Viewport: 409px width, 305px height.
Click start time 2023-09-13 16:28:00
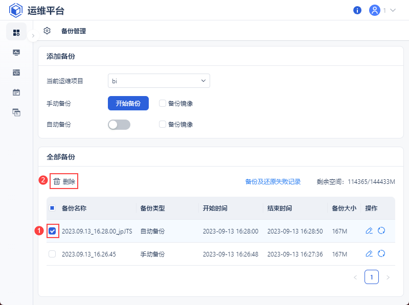pyautogui.click(x=231, y=231)
